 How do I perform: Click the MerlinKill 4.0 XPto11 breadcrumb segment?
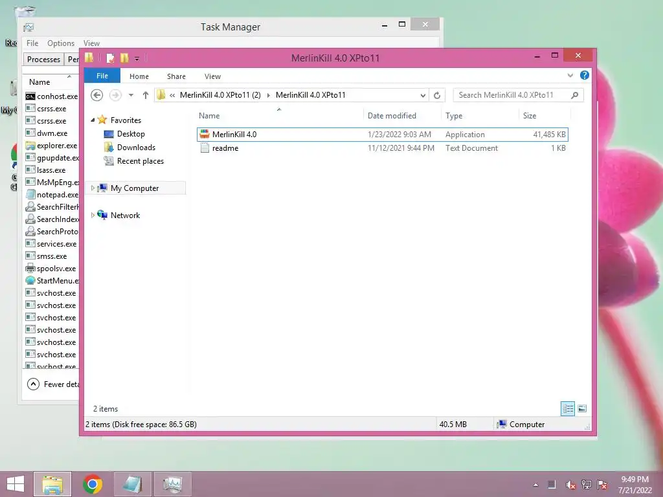[310, 95]
